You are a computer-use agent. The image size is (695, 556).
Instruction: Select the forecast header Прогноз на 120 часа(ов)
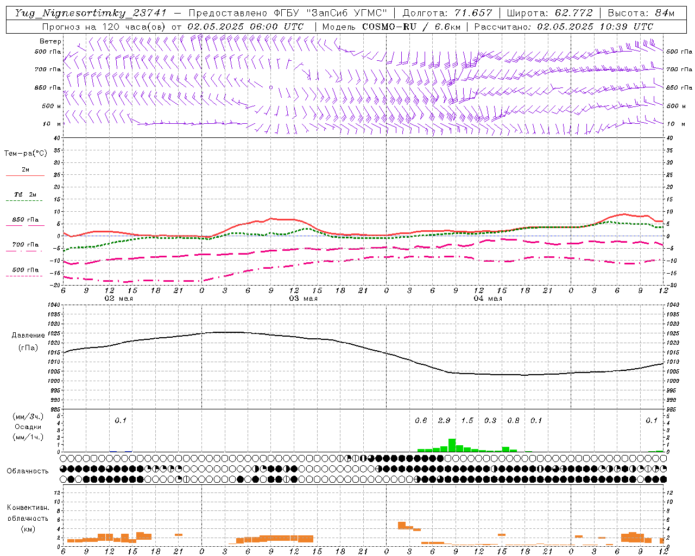click(105, 27)
